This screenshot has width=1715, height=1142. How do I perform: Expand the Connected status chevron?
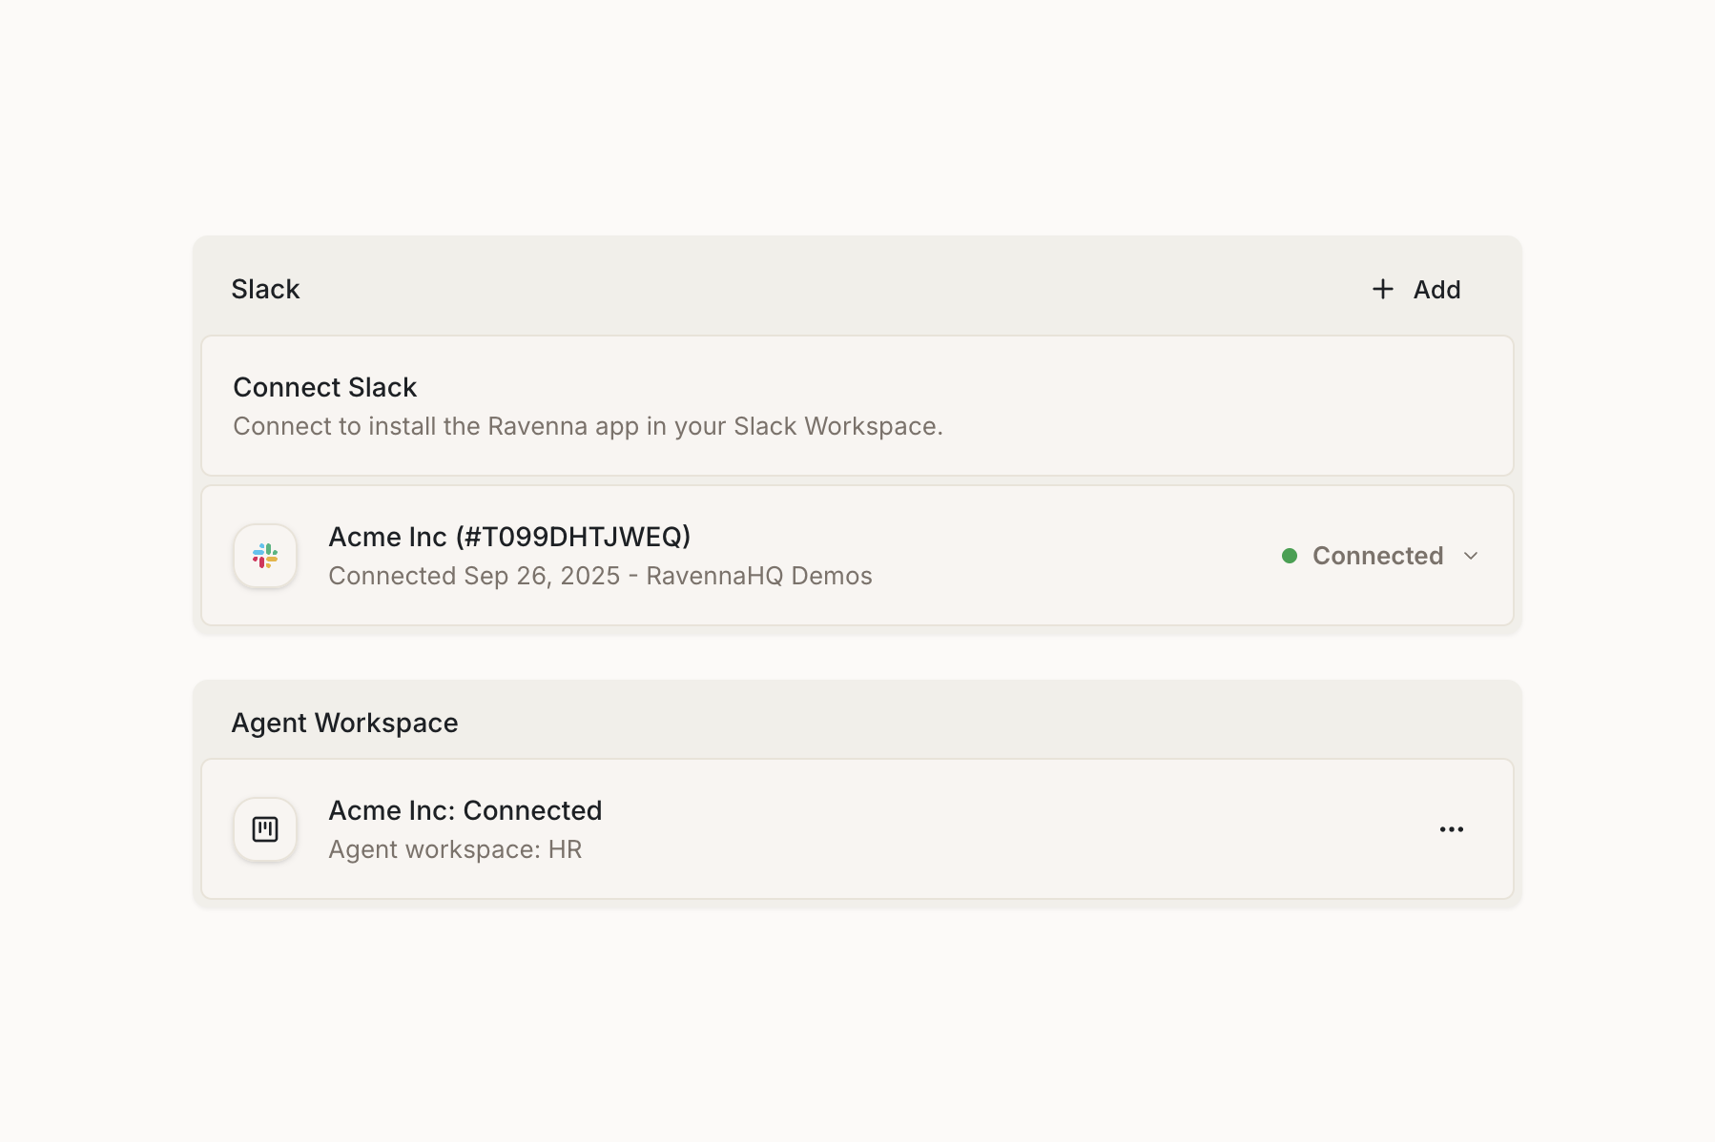pyautogui.click(x=1471, y=556)
